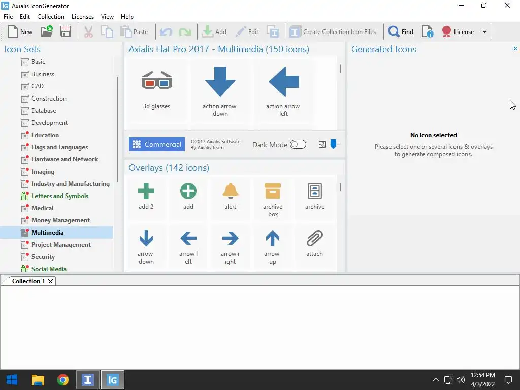Open the File menu

click(x=8, y=17)
